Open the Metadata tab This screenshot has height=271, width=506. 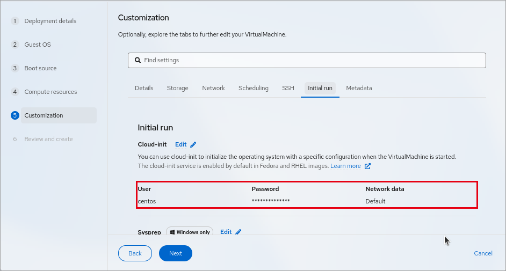[359, 88]
